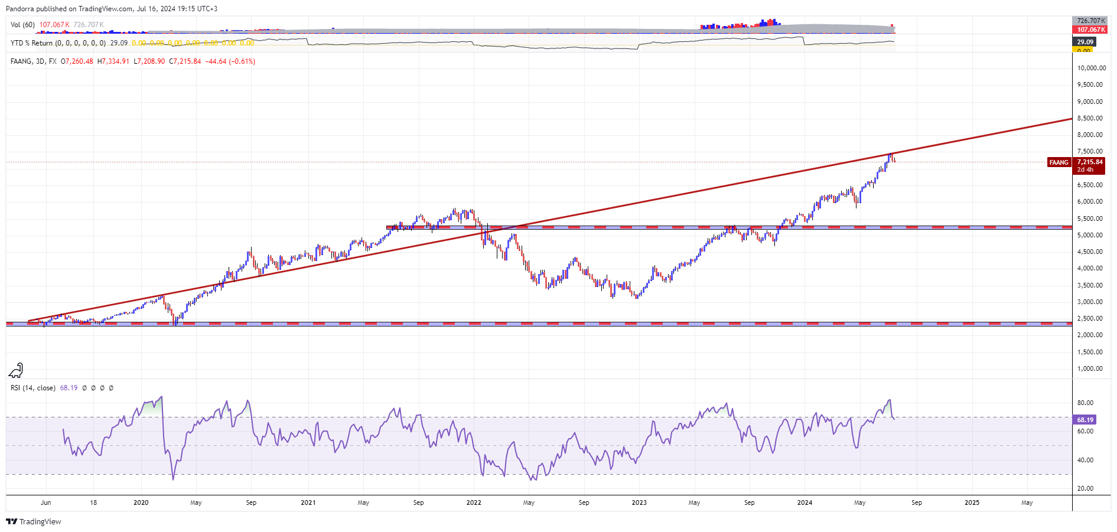Click the 2023 label on time axis
The image size is (1117, 532).
[639, 502]
